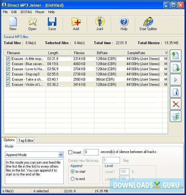This screenshot has height=195, width=186.
Task: Move selected file up in the list
Action: point(176,55)
